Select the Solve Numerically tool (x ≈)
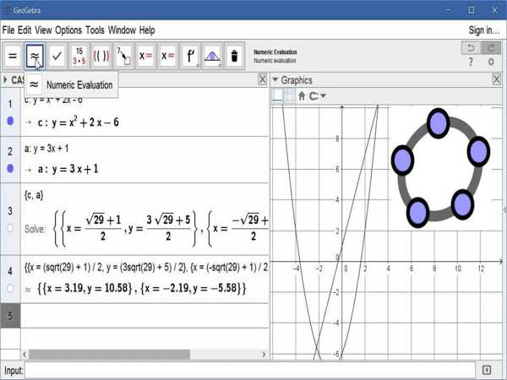The image size is (507, 380). tap(168, 56)
